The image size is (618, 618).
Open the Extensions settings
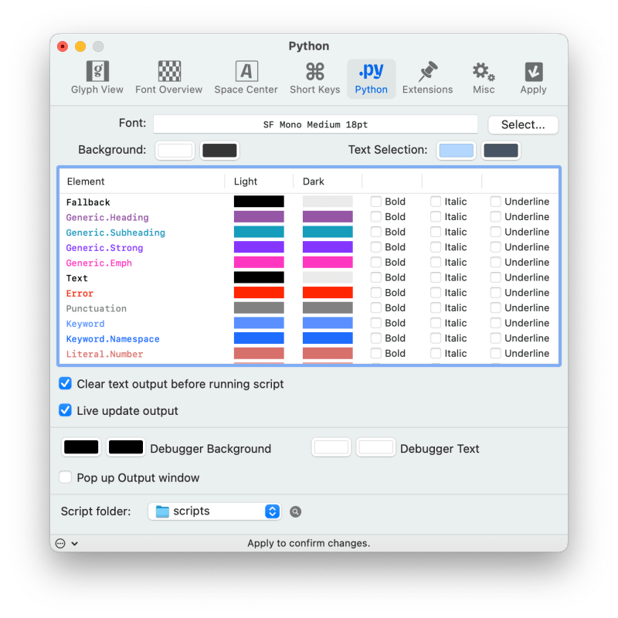427,75
